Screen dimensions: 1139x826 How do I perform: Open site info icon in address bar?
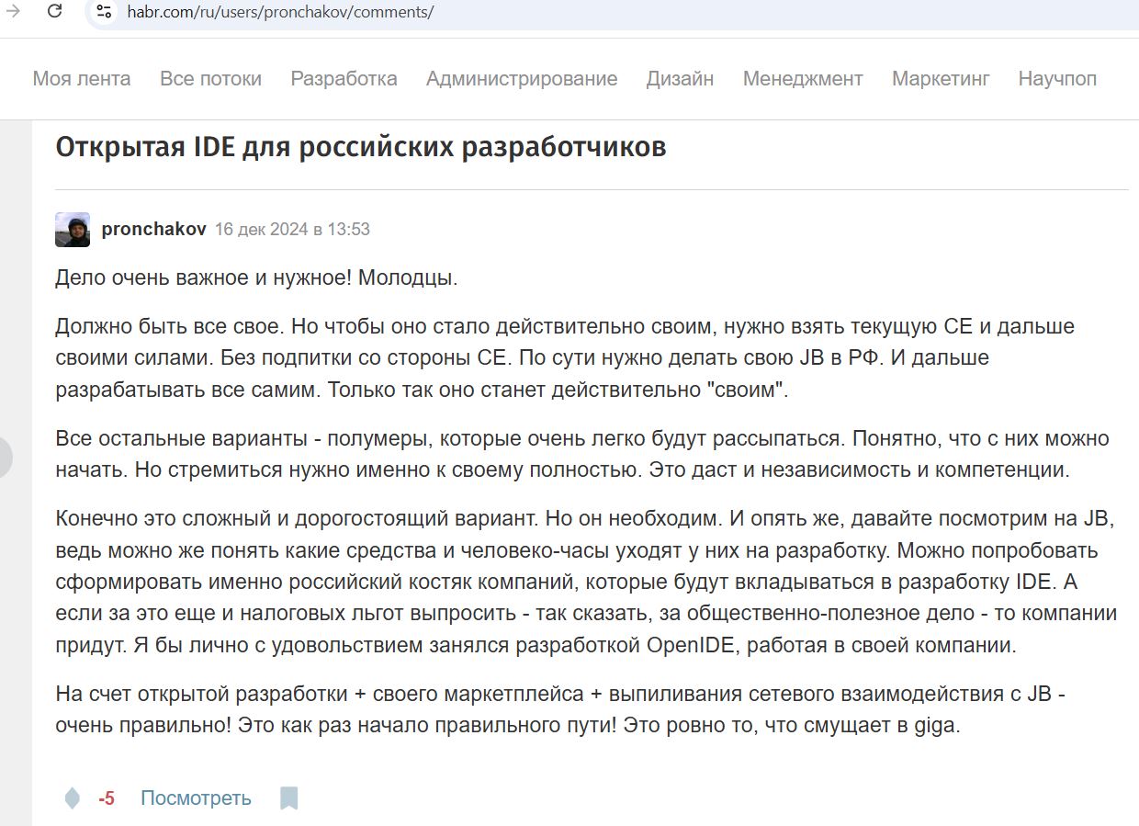(105, 12)
